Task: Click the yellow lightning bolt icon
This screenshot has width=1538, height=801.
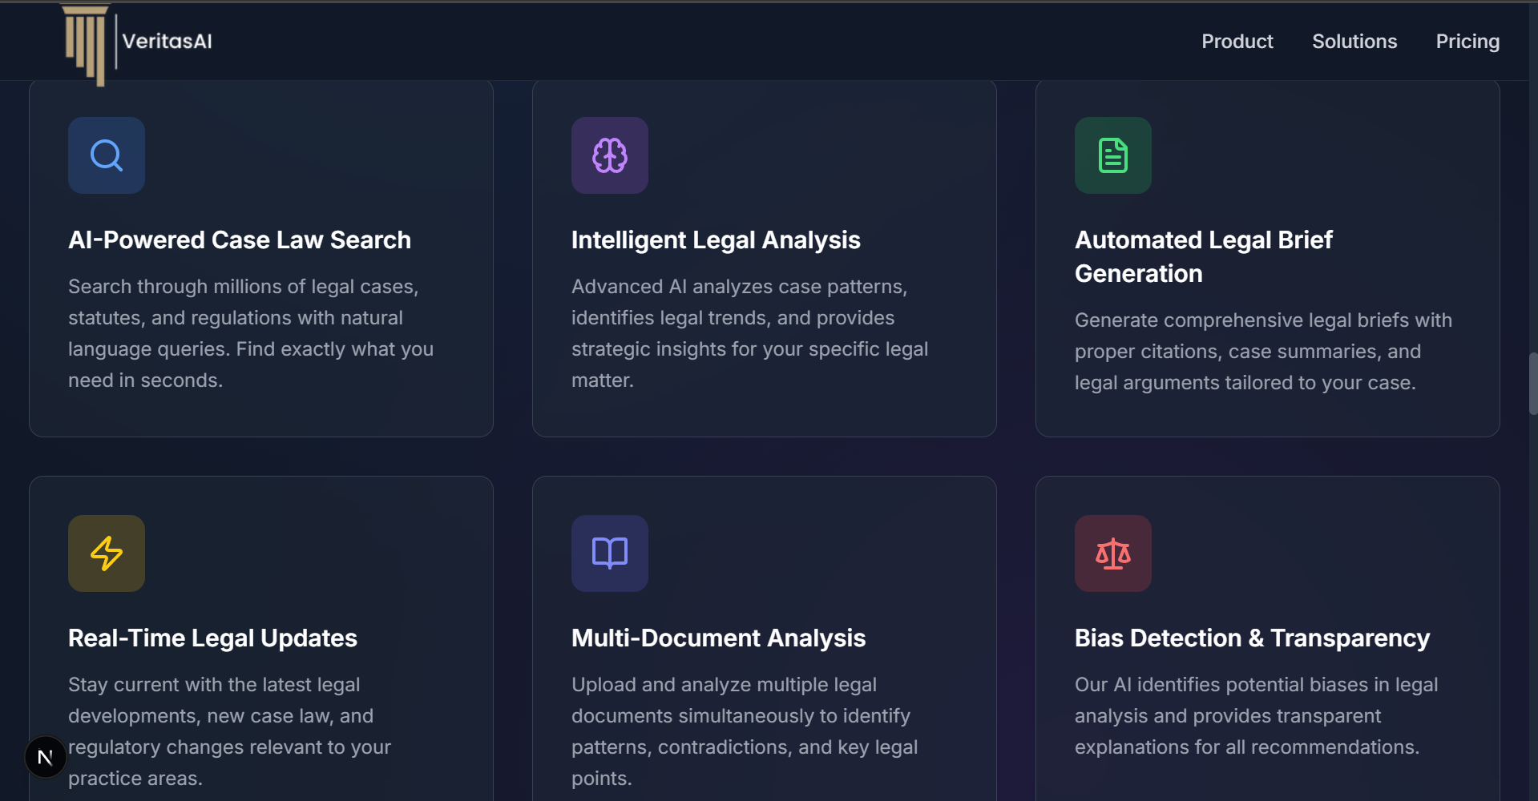Action: [107, 553]
